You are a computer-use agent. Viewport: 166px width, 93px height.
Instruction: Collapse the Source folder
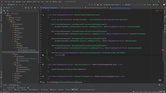7,20
